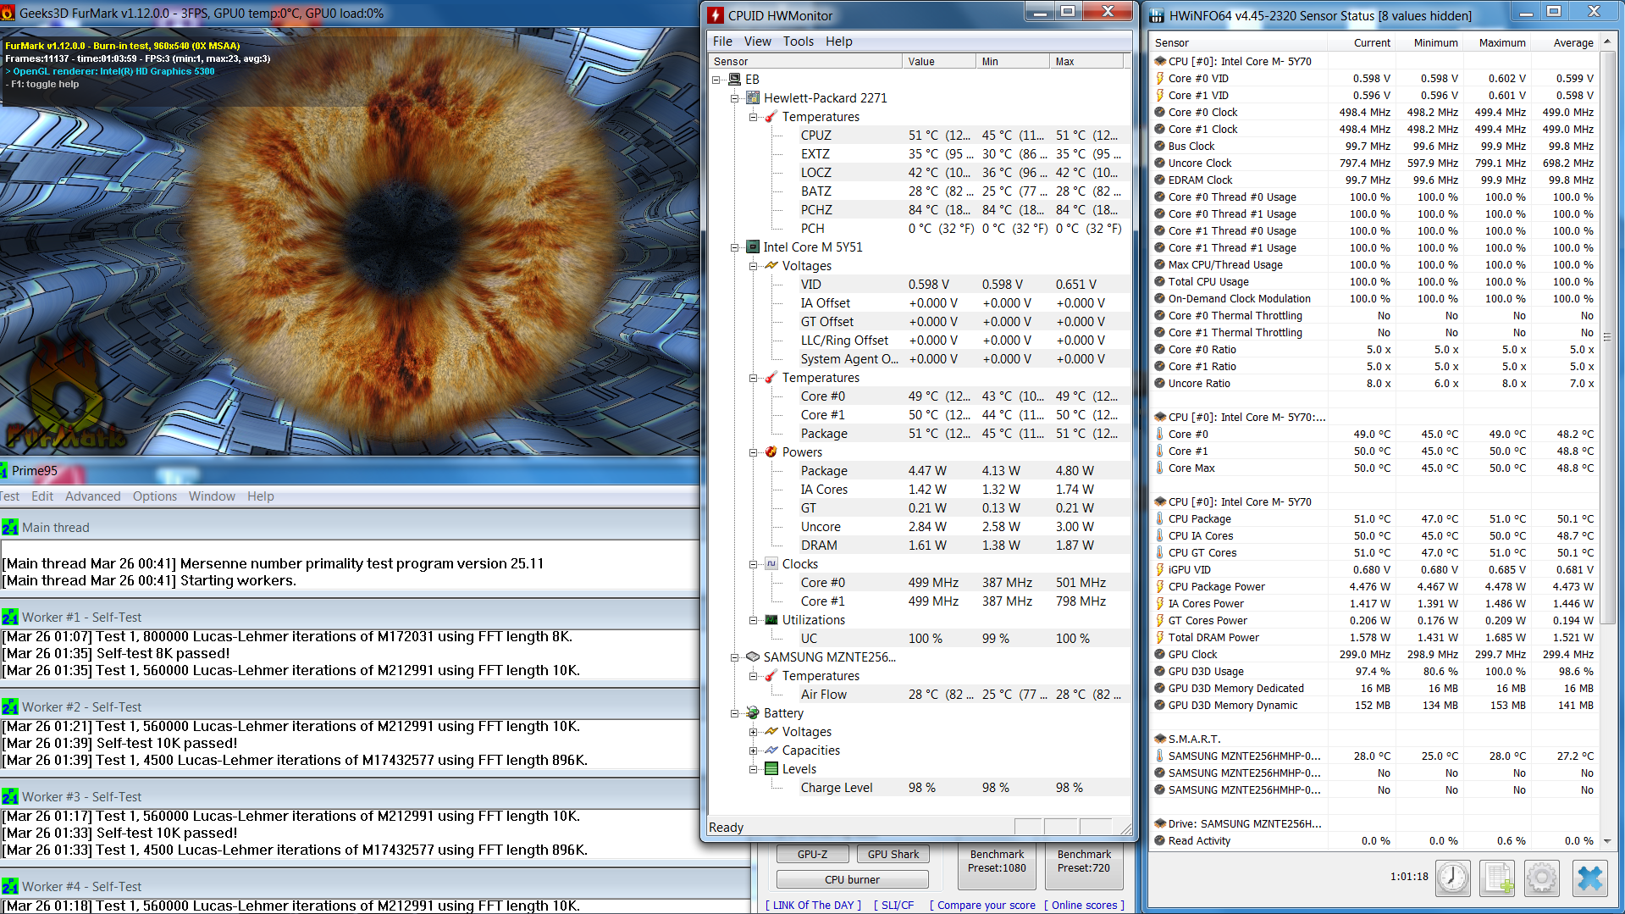Screen dimensions: 1625x914
Task: Click the Main thread window icon
Action: click(10, 528)
